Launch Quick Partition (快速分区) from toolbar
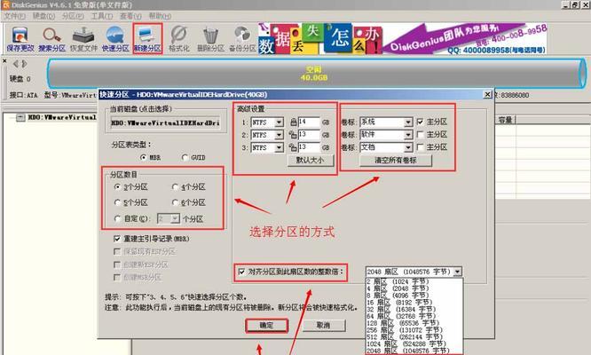591x355 pixels. [x=115, y=39]
